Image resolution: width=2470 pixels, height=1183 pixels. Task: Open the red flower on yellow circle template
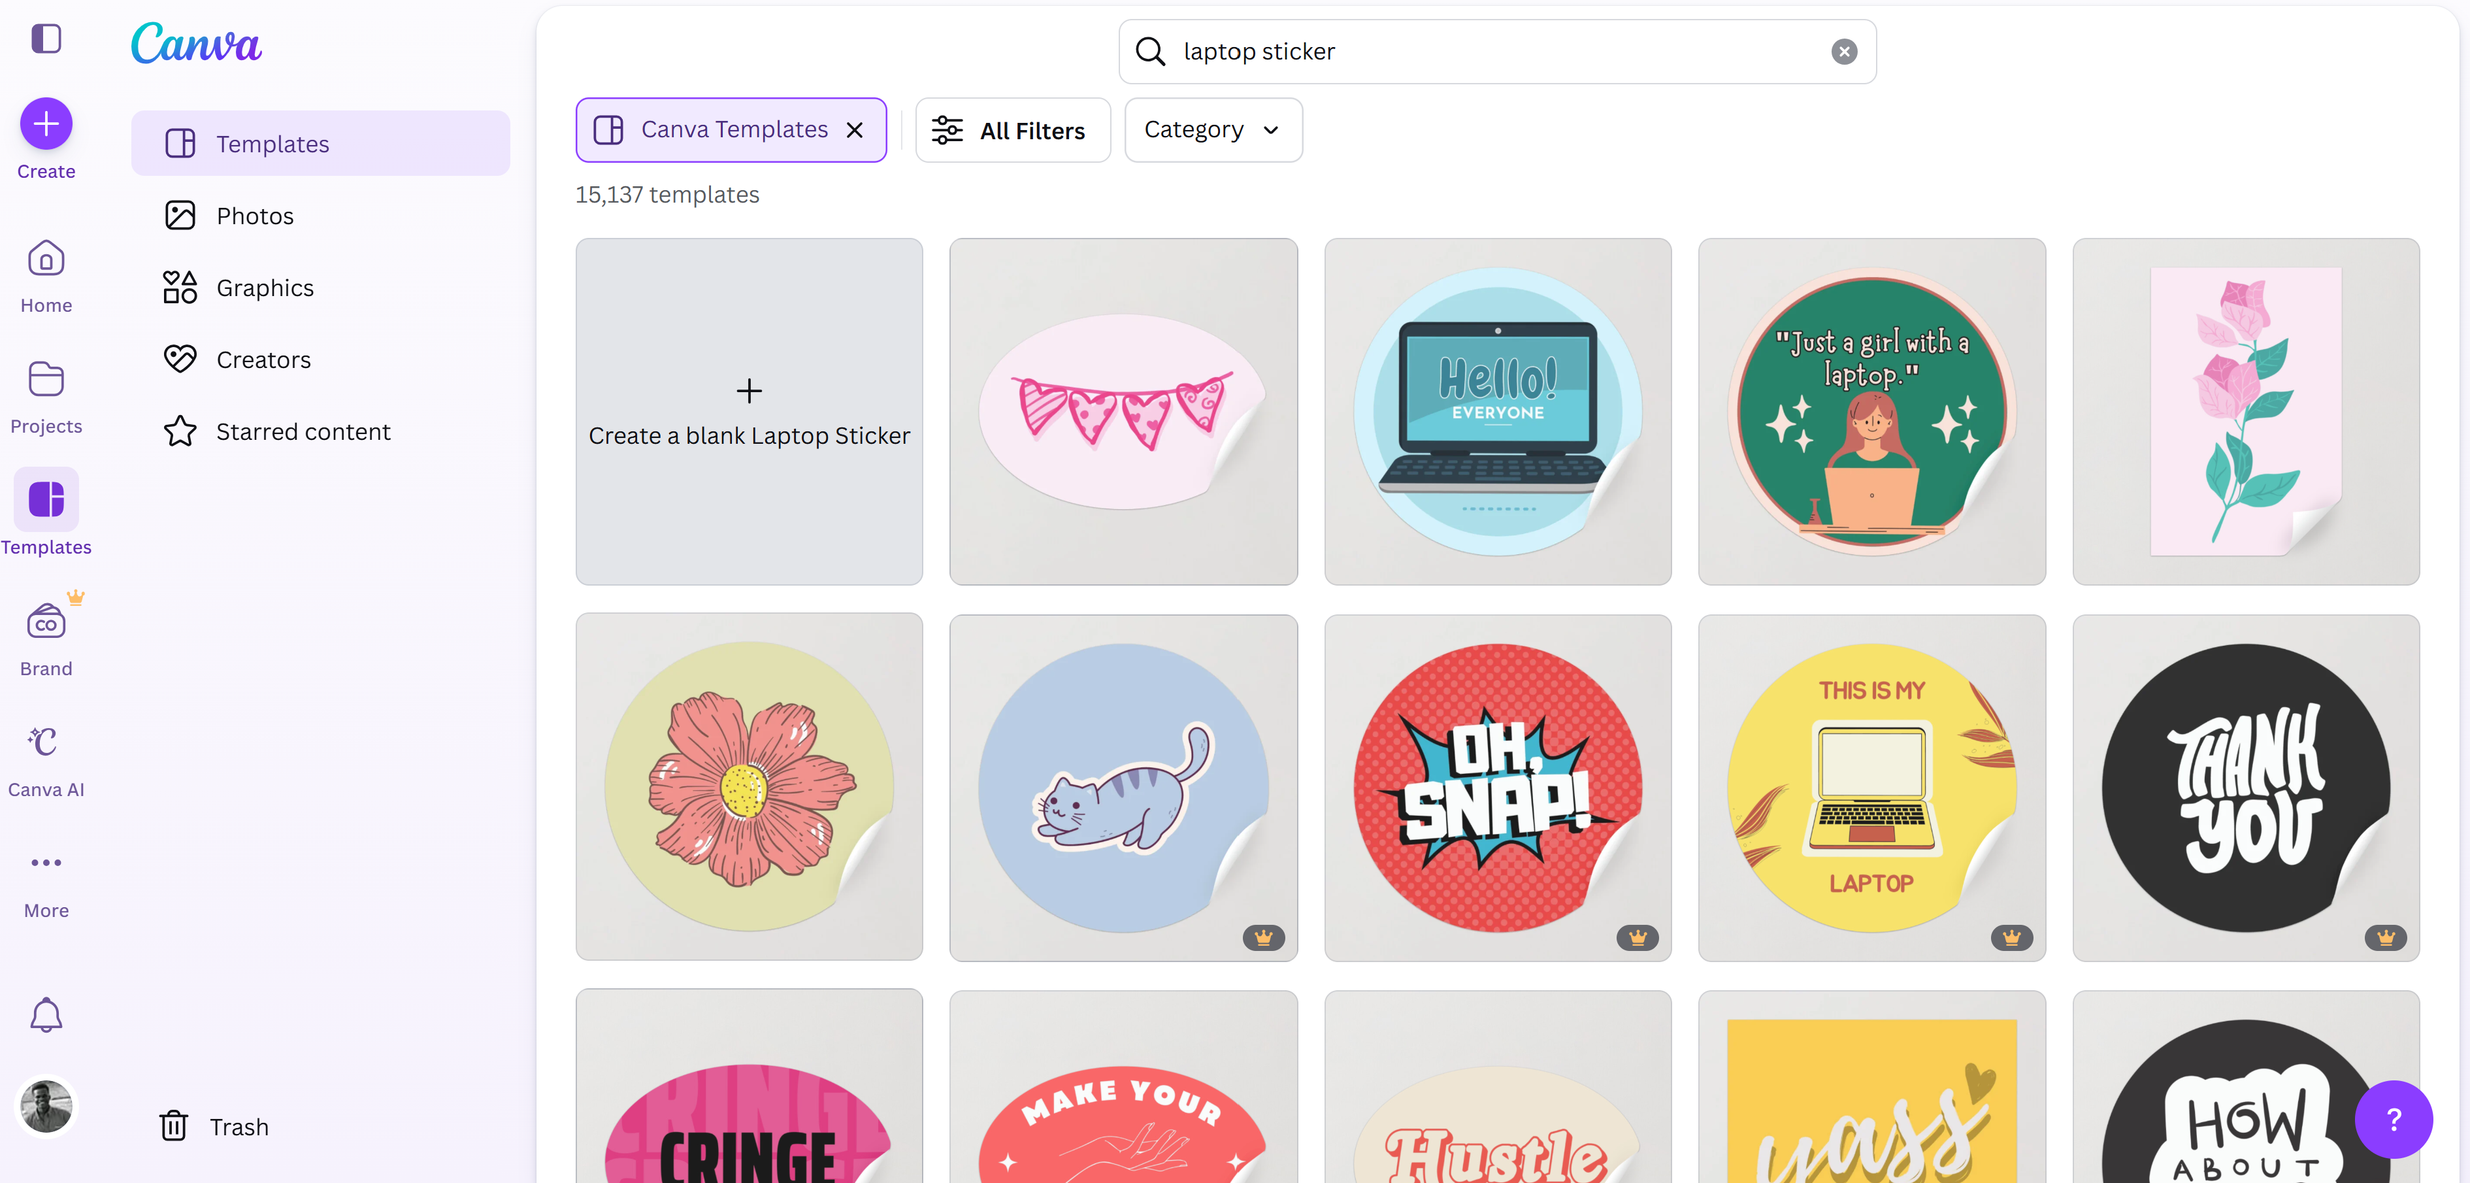click(x=749, y=787)
